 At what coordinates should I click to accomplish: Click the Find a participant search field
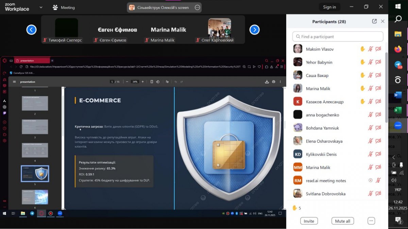(338, 37)
